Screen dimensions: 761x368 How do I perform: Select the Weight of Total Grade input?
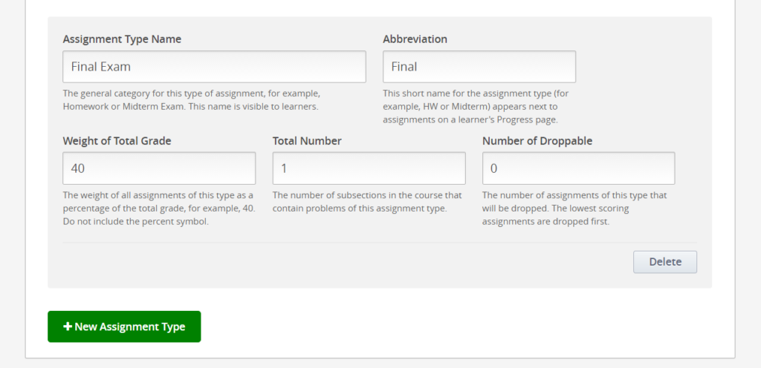[x=159, y=168]
